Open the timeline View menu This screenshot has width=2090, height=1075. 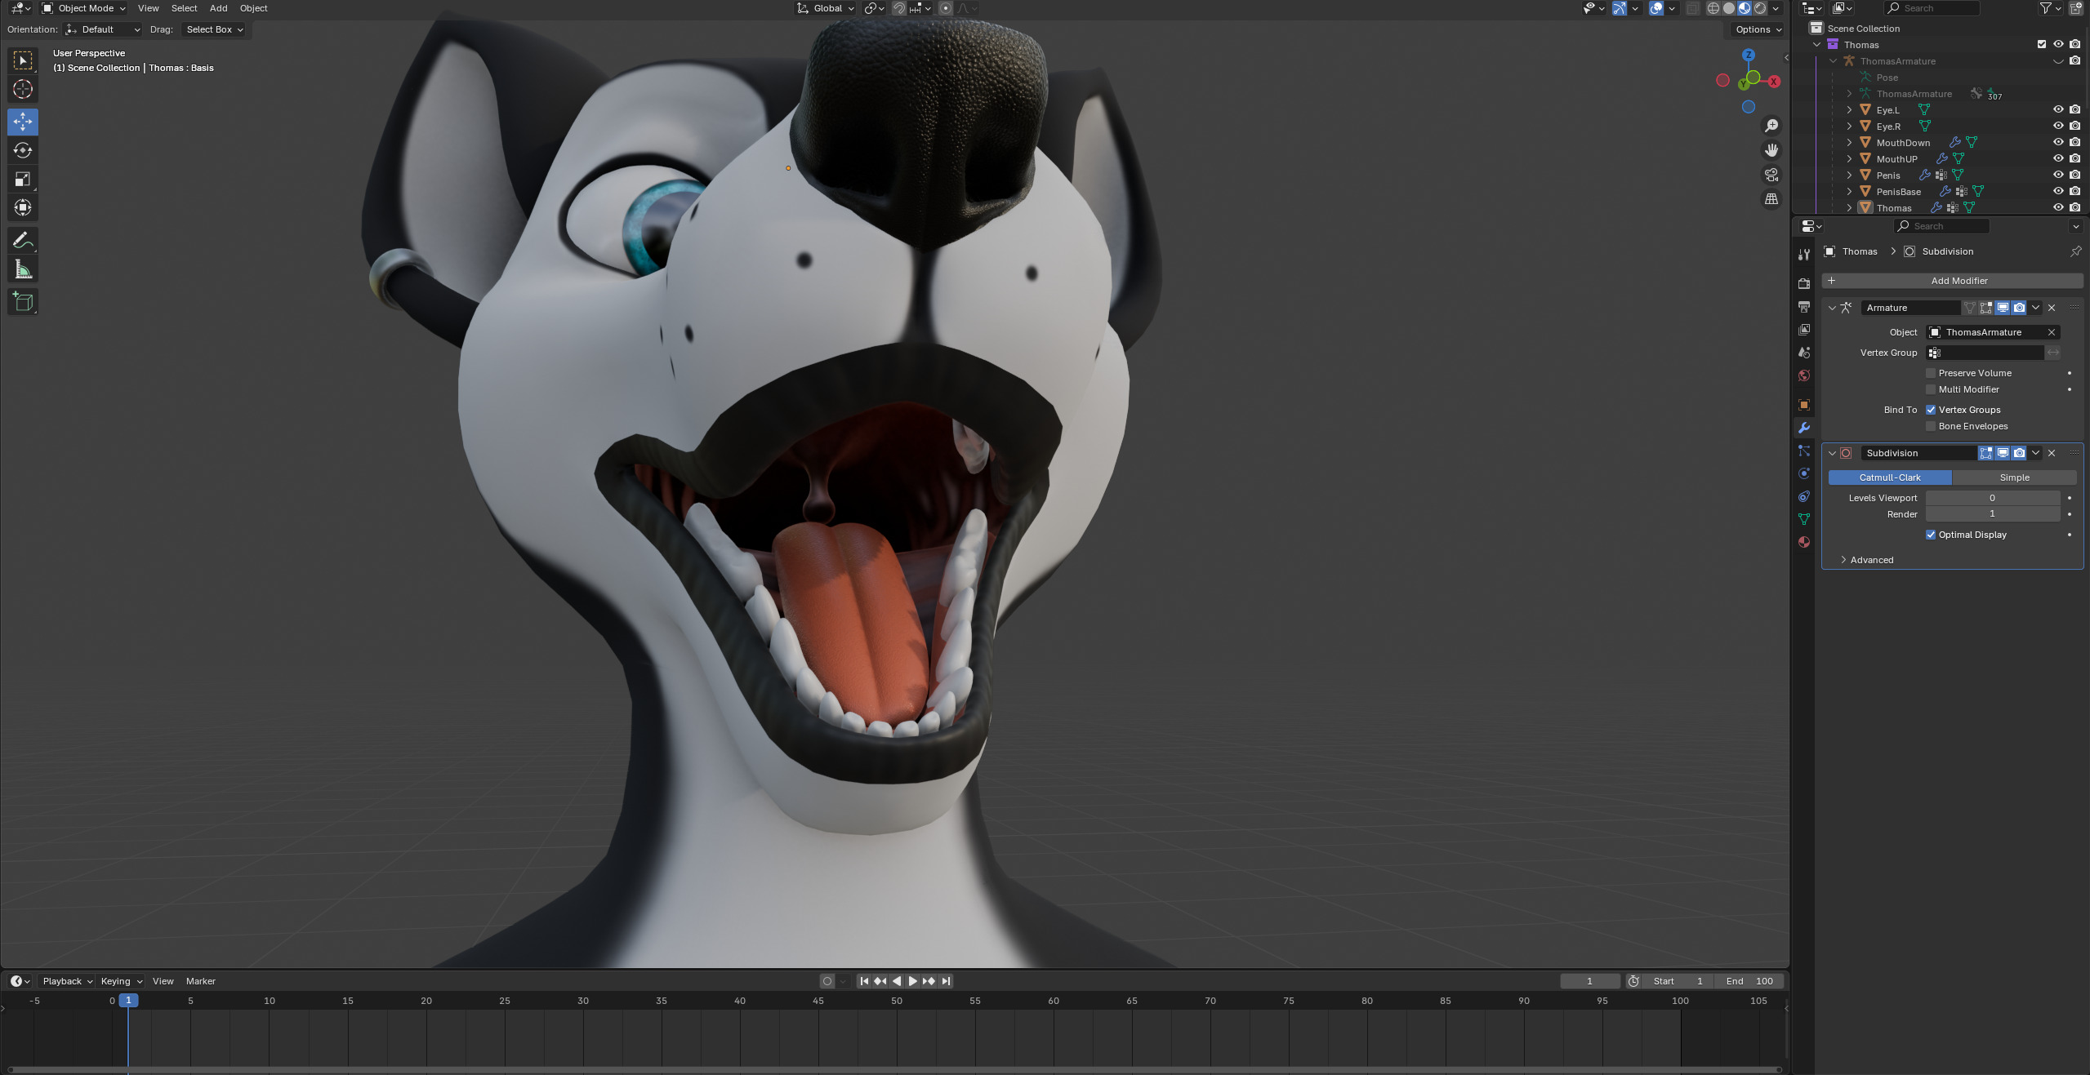(163, 981)
